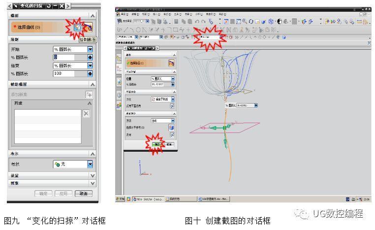Click the Undo arrow icon in the NX toolbar
Viewport: 375px width, 230px height.
197,22
